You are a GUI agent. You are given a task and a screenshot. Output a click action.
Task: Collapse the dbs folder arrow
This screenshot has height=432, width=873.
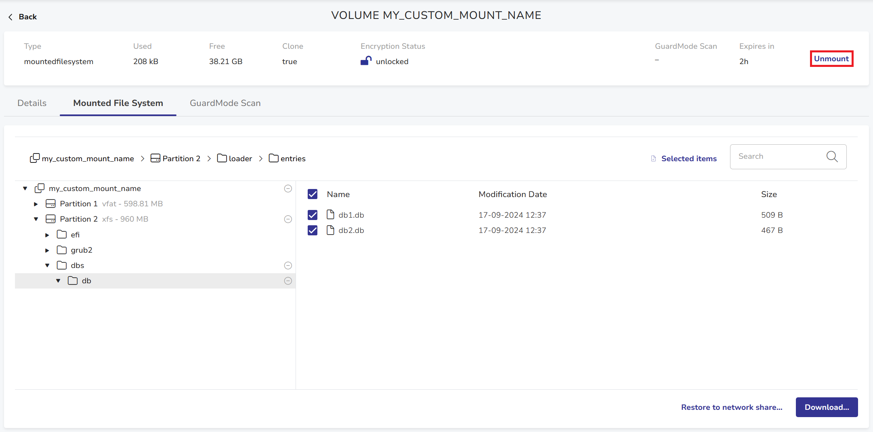pyautogui.click(x=47, y=265)
